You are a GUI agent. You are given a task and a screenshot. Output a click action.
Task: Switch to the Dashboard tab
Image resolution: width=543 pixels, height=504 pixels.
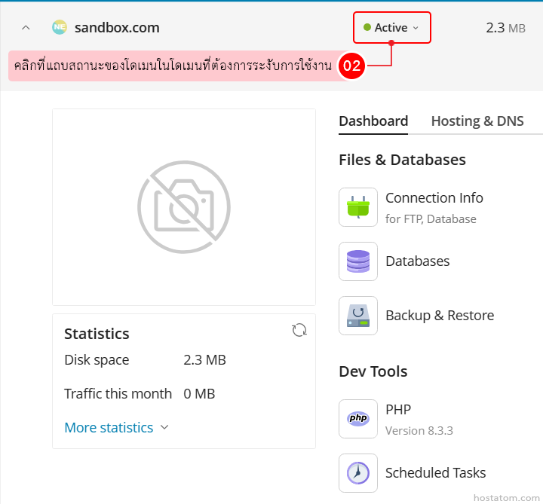373,121
